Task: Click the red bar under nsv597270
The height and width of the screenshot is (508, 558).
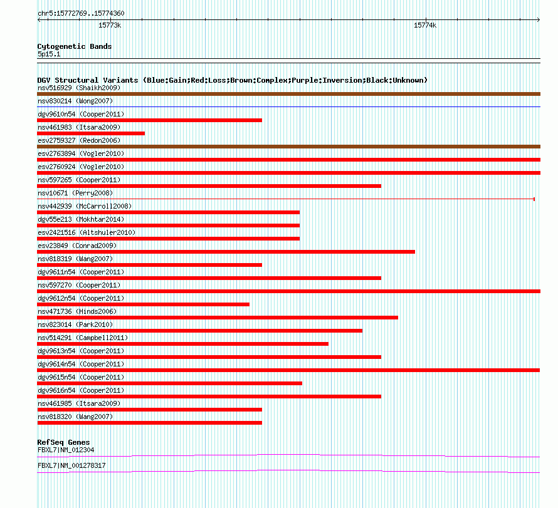Action: tap(288, 291)
